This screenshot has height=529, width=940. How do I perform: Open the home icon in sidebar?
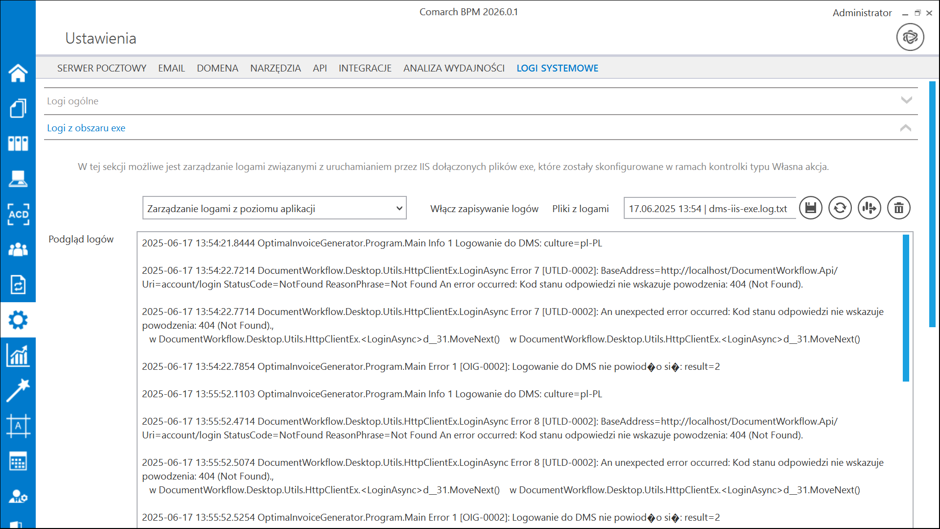coord(18,73)
